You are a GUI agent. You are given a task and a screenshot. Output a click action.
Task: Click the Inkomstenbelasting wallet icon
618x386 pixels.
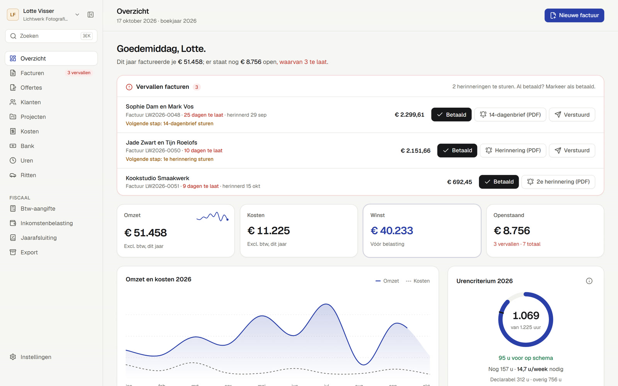coord(13,223)
